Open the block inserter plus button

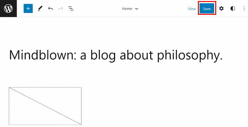(x=28, y=8)
